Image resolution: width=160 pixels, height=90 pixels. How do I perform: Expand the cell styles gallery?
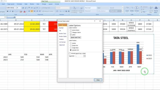click(x=123, y=12)
